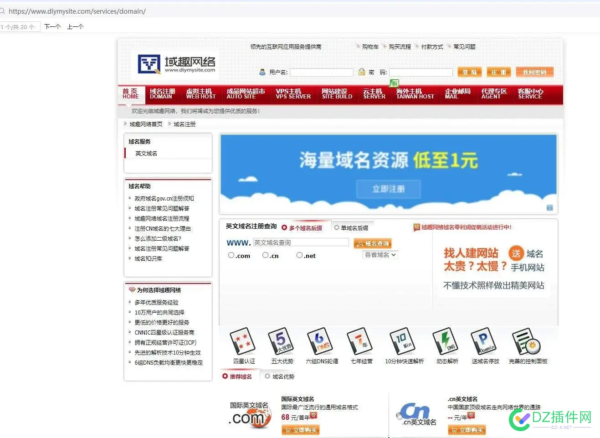Click the 密码 lock icon
This screenshot has height=438, width=600.
[x=362, y=72]
